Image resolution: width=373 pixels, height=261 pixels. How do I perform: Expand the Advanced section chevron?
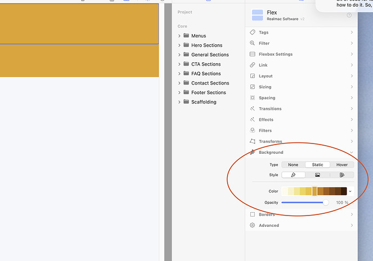pyautogui.click(x=351, y=225)
